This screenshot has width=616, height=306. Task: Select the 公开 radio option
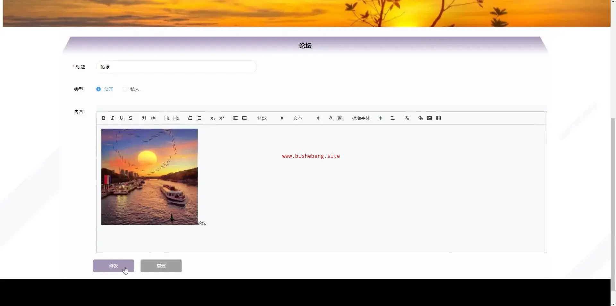click(98, 89)
